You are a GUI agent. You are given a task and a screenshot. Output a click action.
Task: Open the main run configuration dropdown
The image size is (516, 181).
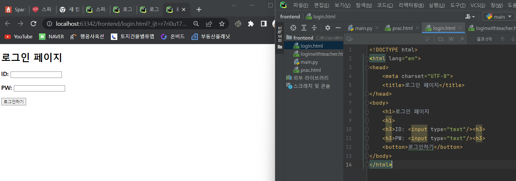(x=499, y=16)
